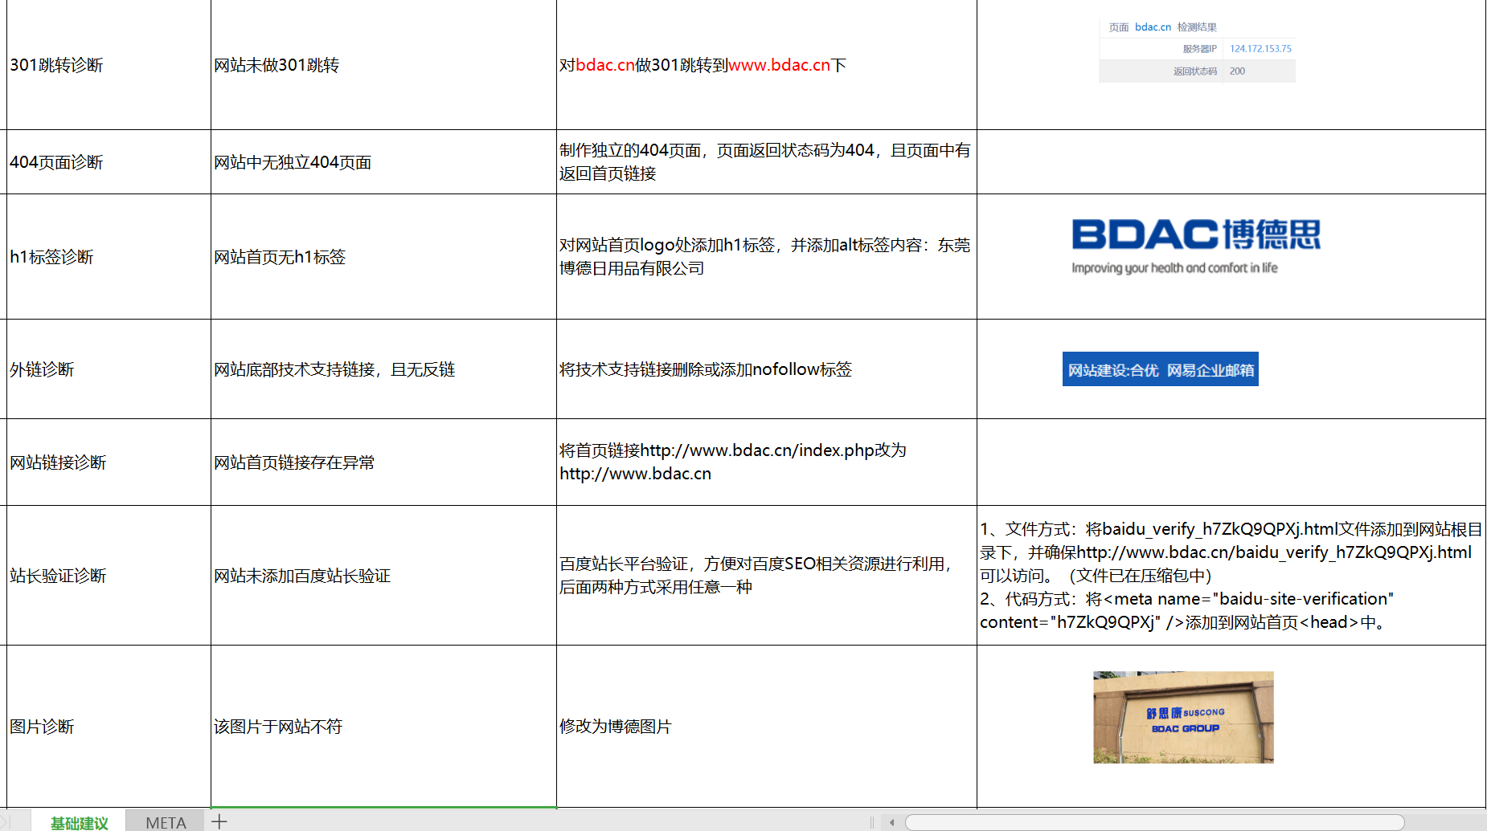
Task: Click the red www.bdac.cn link text
Action: point(778,65)
